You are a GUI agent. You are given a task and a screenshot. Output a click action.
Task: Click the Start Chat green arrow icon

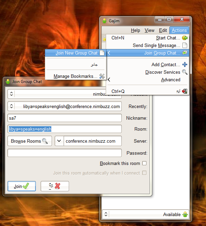click(185, 38)
